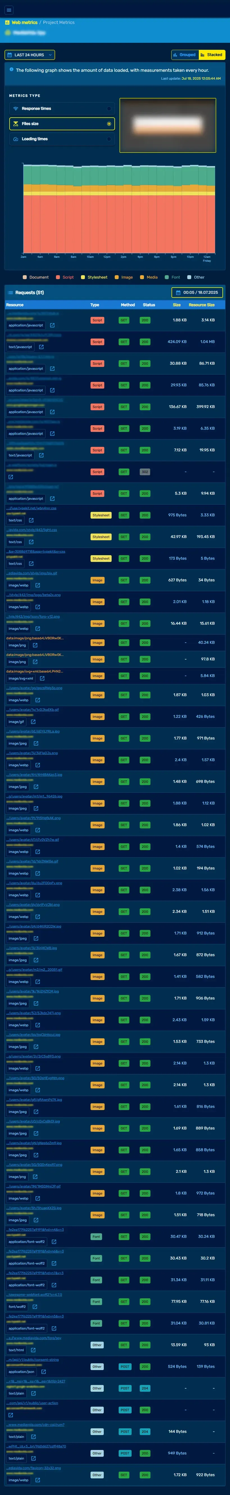Open external link icon in the user-action row
The width and height of the screenshot is (230, 1495).
click(x=10, y=1415)
